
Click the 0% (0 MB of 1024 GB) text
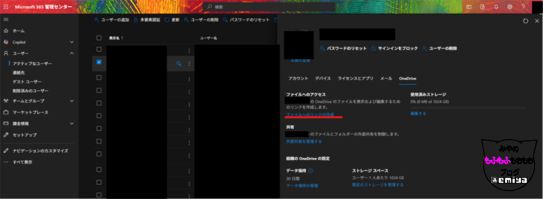[x=430, y=102]
